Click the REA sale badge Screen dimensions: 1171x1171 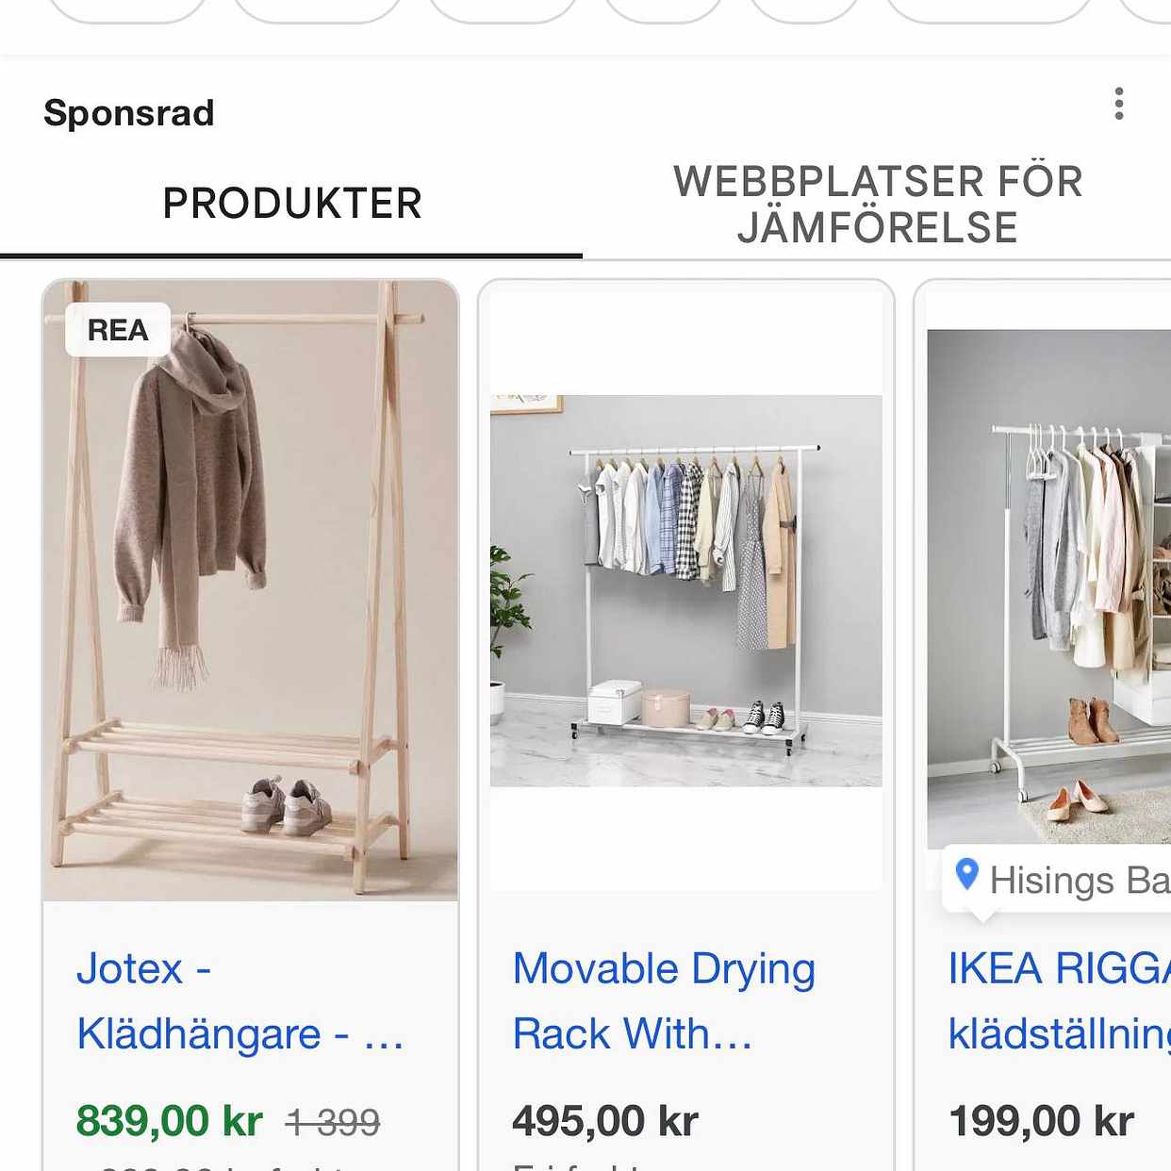pos(118,330)
